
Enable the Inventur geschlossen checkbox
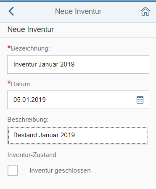click(x=13, y=170)
